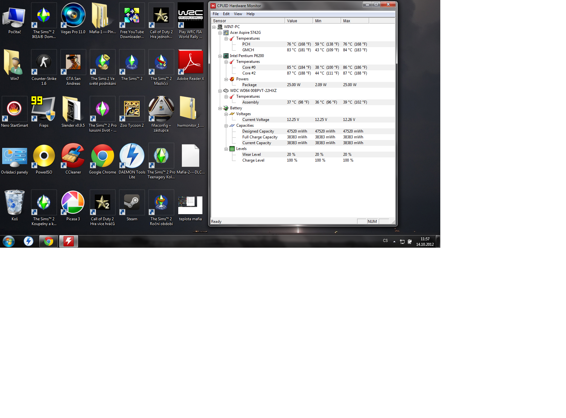Image resolution: width=566 pixels, height=418 pixels.
Task: Launch Vegas Pro 11.0 shortcut
Action: [73, 17]
